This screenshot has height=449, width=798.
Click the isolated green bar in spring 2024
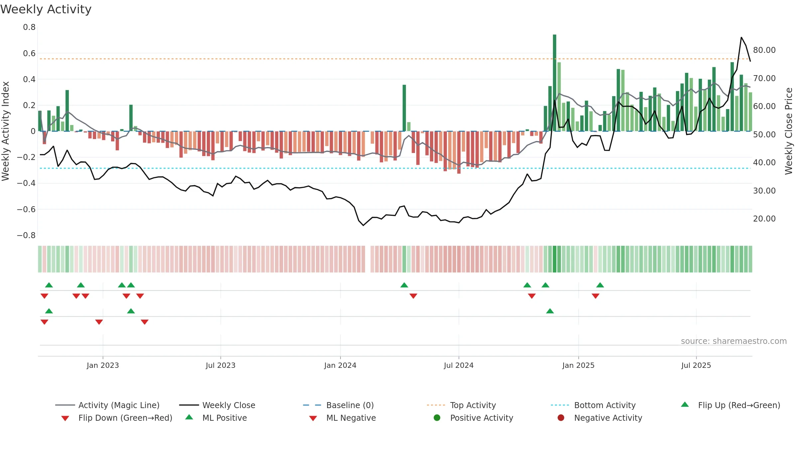coord(404,108)
